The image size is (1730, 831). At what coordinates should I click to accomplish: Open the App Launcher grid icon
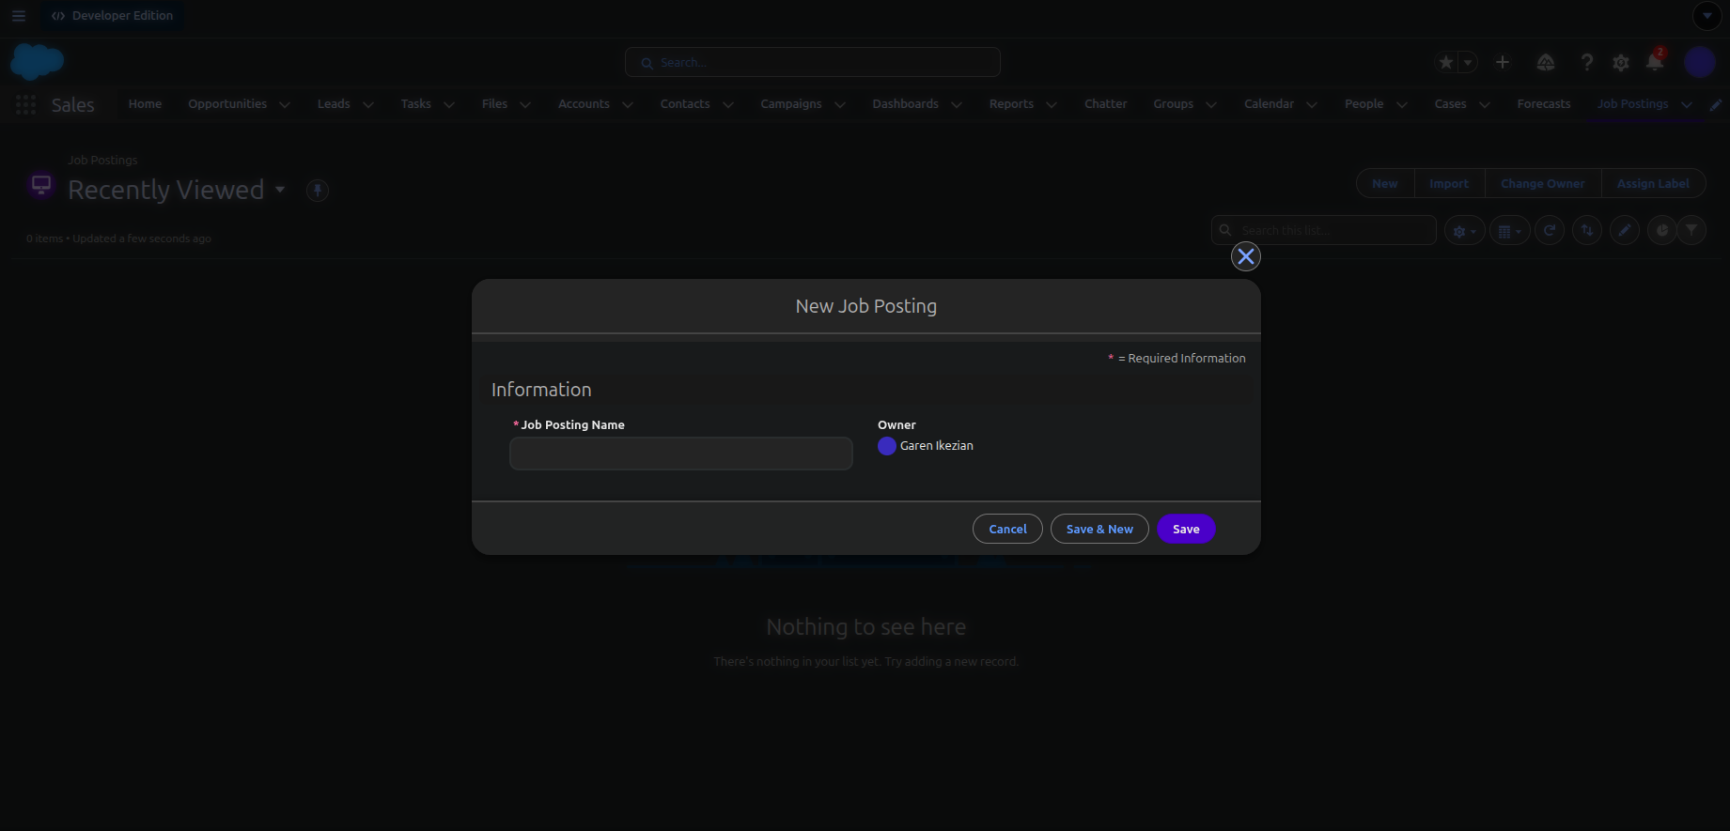[26, 105]
